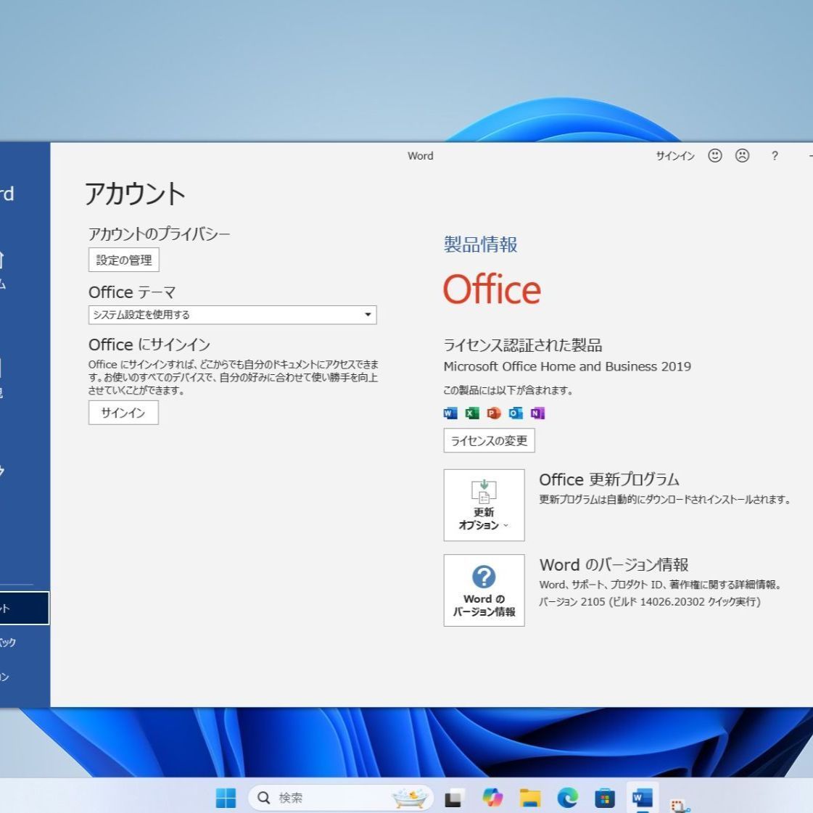Open Microsoft Store from the taskbar
The height and width of the screenshot is (813, 813).
[605, 798]
